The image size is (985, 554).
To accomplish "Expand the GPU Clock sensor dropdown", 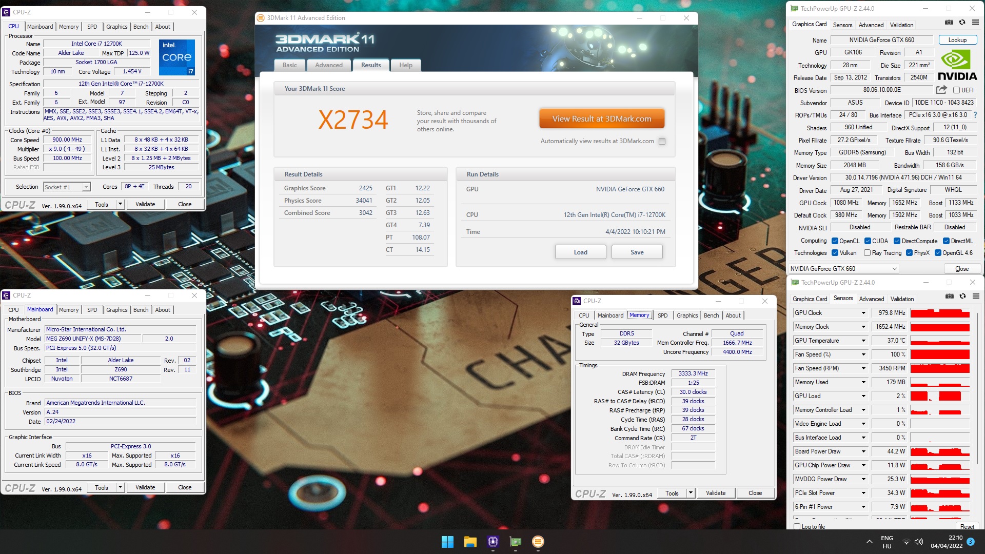I will coord(863,313).
